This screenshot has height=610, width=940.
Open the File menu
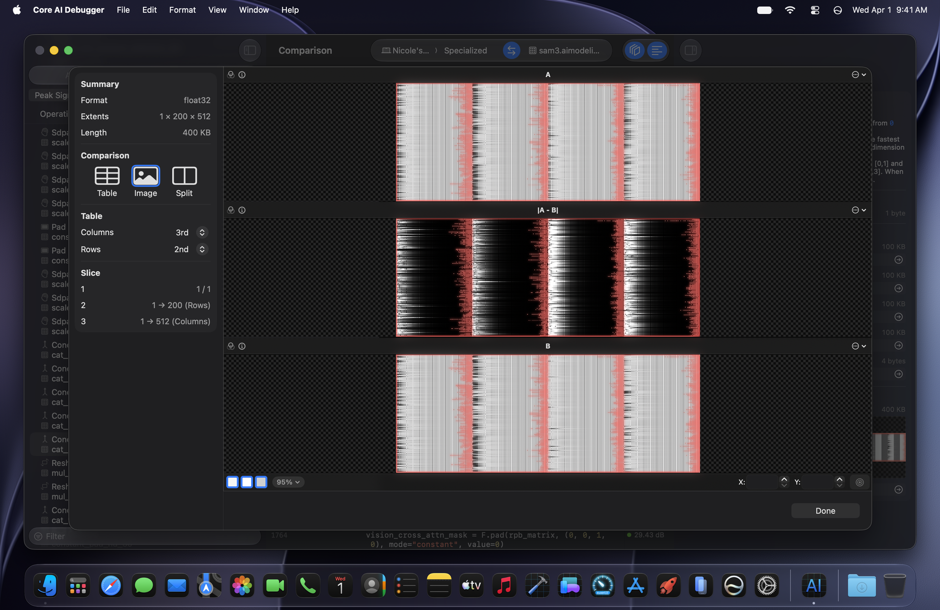point(123,10)
